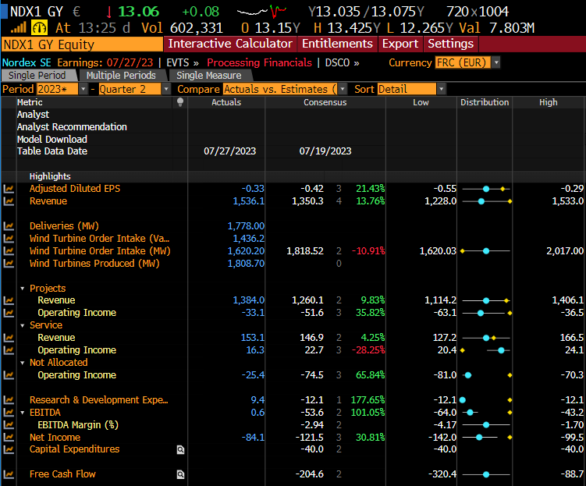The height and width of the screenshot is (486, 586).
Task: Click the Processing Financials link
Action: click(x=259, y=62)
